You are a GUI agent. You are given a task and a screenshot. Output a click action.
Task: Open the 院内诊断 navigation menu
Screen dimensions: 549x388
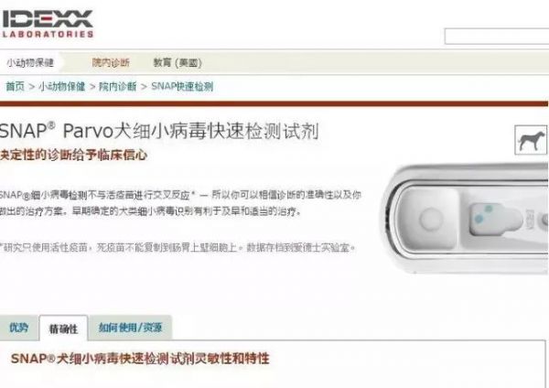[x=111, y=62]
